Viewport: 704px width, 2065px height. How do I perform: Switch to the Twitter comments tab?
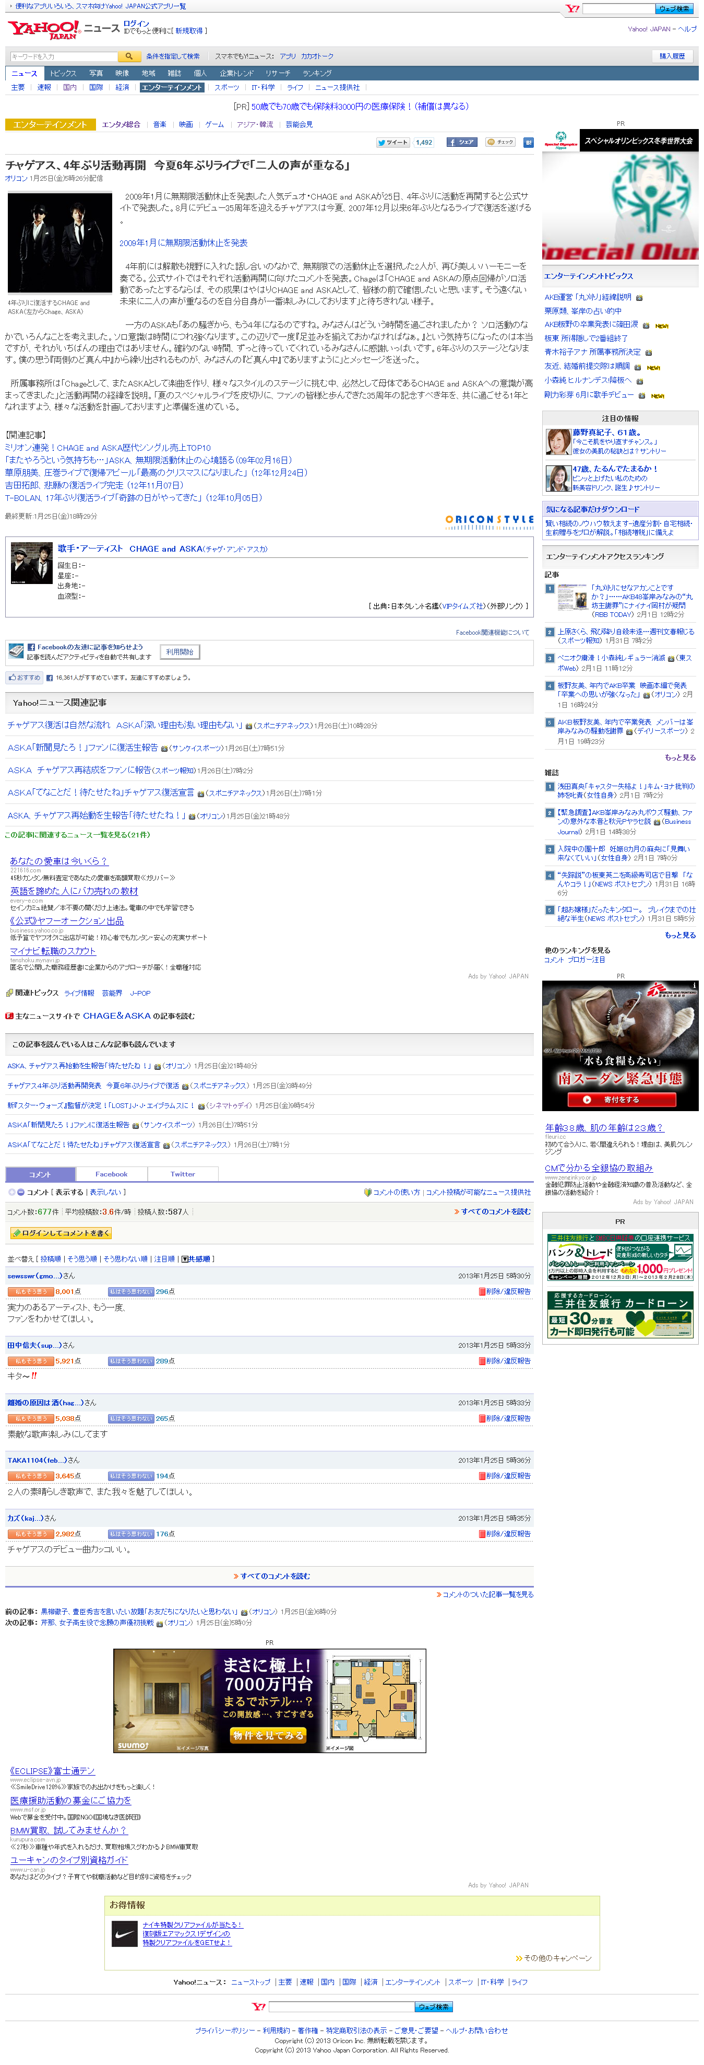(183, 1174)
